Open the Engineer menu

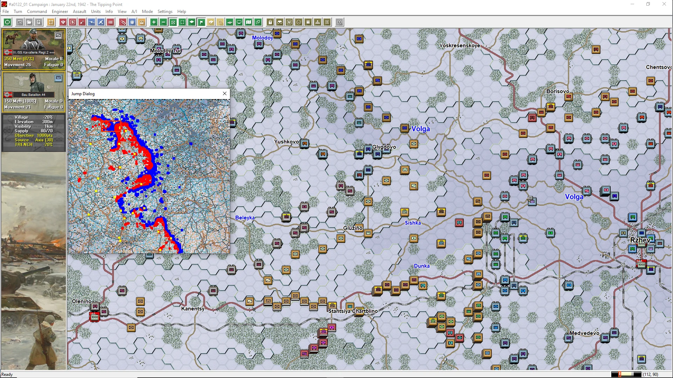60,12
